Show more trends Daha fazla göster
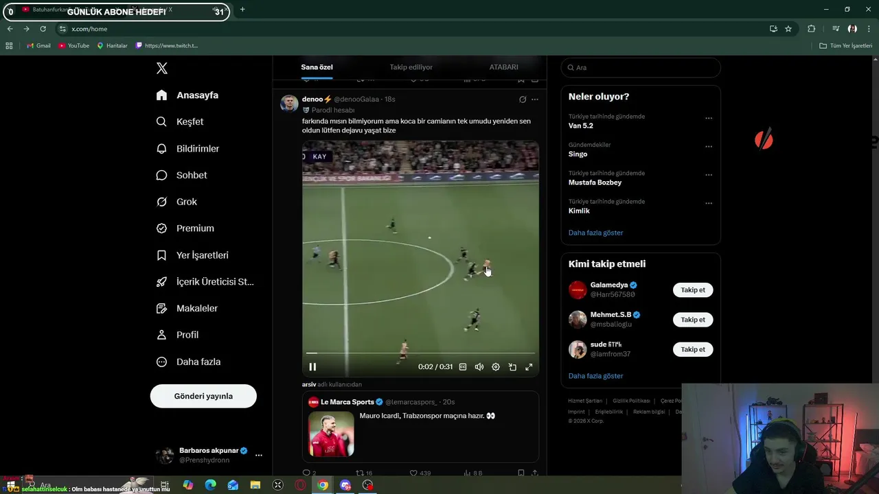The image size is (879, 494). [x=595, y=233]
